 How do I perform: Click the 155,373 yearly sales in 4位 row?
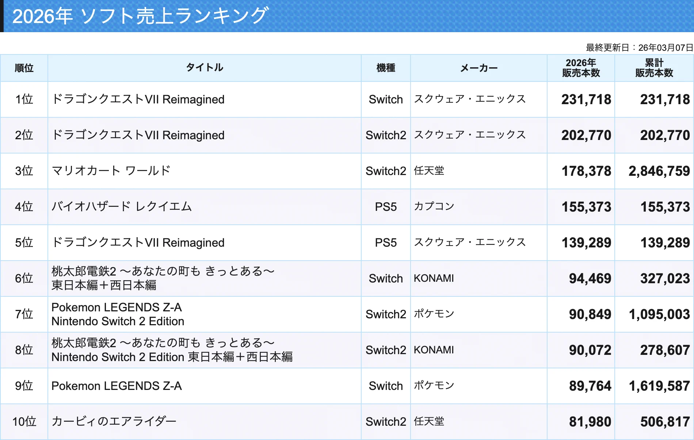tap(586, 207)
